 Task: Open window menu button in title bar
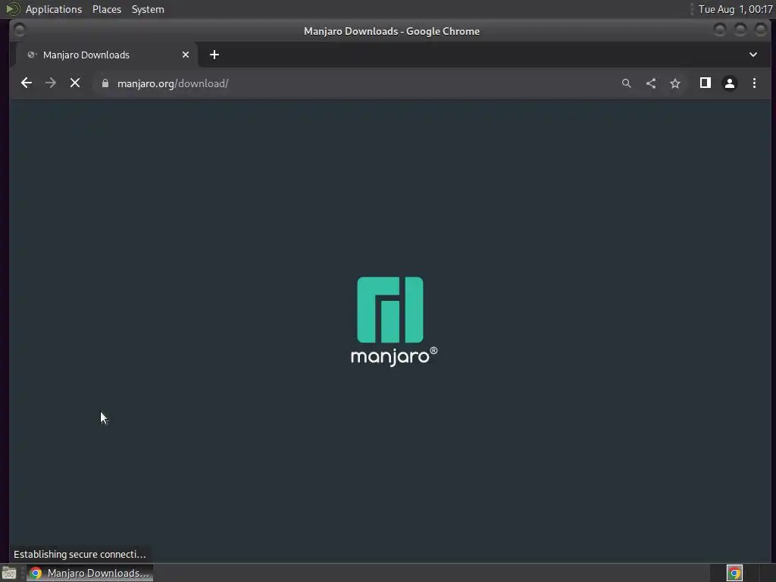tap(20, 30)
